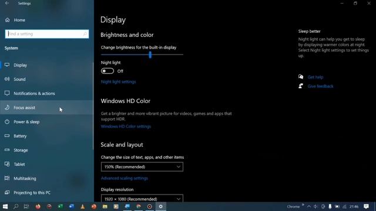Click the microphone icon in the system tray

click(x=330, y=206)
